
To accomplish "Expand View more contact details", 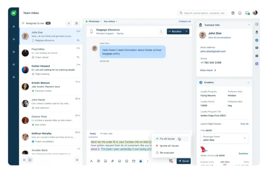I will pos(208,70).
